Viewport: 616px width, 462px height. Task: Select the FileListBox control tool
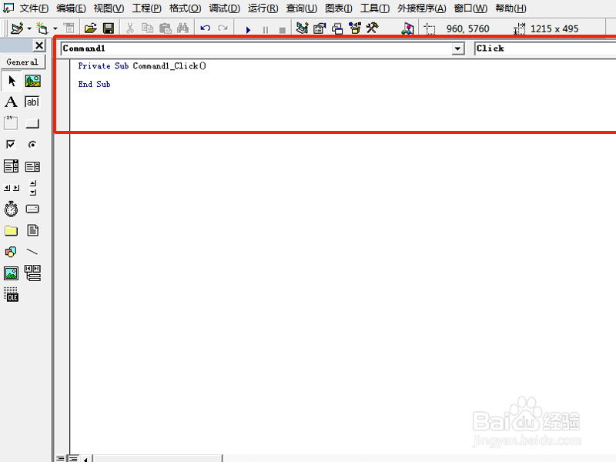[x=32, y=230]
